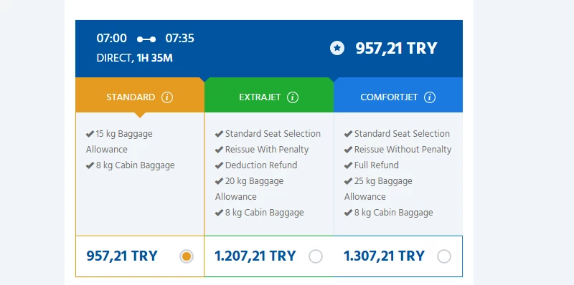
Task: Switch to the COMFORTJET fare tab
Action: tap(398, 95)
